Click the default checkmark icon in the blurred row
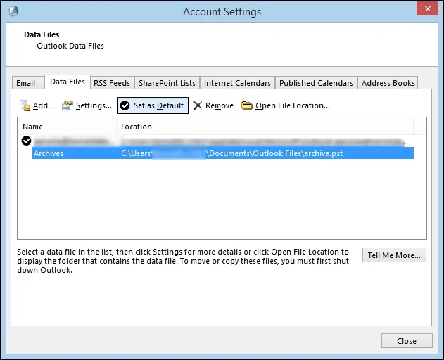The height and width of the screenshot is (360, 444). coord(26,141)
